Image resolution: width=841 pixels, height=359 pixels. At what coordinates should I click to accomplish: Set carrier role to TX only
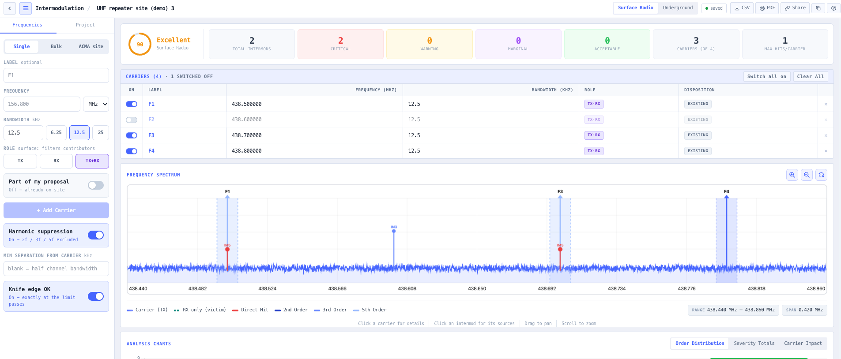point(20,161)
